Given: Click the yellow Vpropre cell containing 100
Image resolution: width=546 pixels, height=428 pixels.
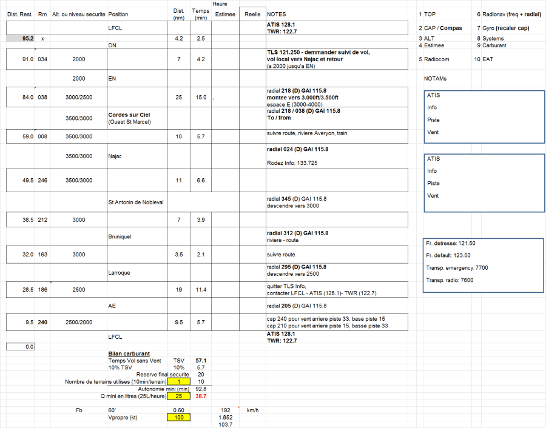Looking at the screenshot, I should (174, 417).
